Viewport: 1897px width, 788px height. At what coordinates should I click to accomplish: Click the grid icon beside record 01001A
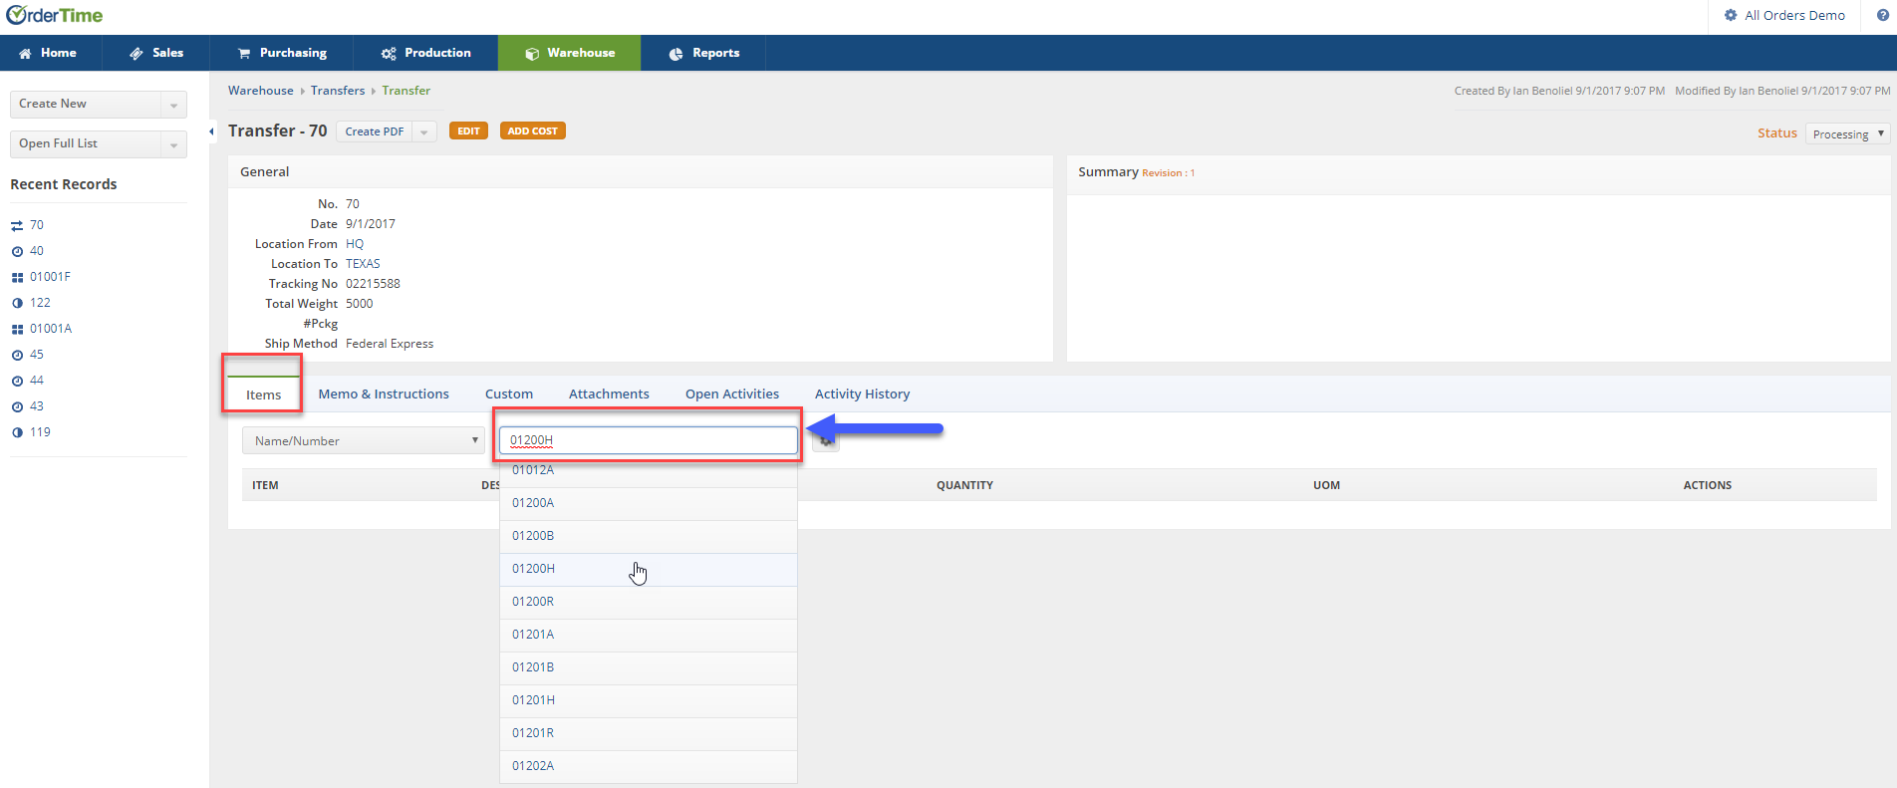point(17,330)
